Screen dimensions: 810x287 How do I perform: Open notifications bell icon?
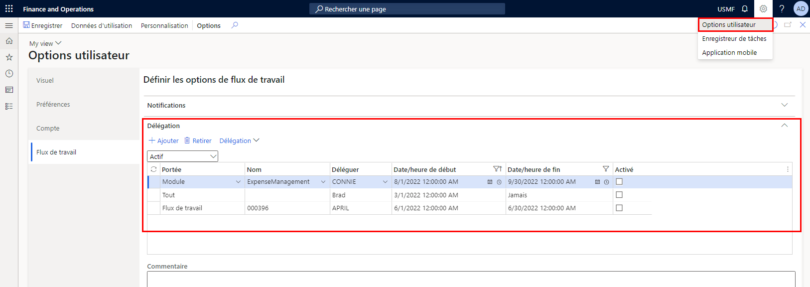pyautogui.click(x=745, y=9)
